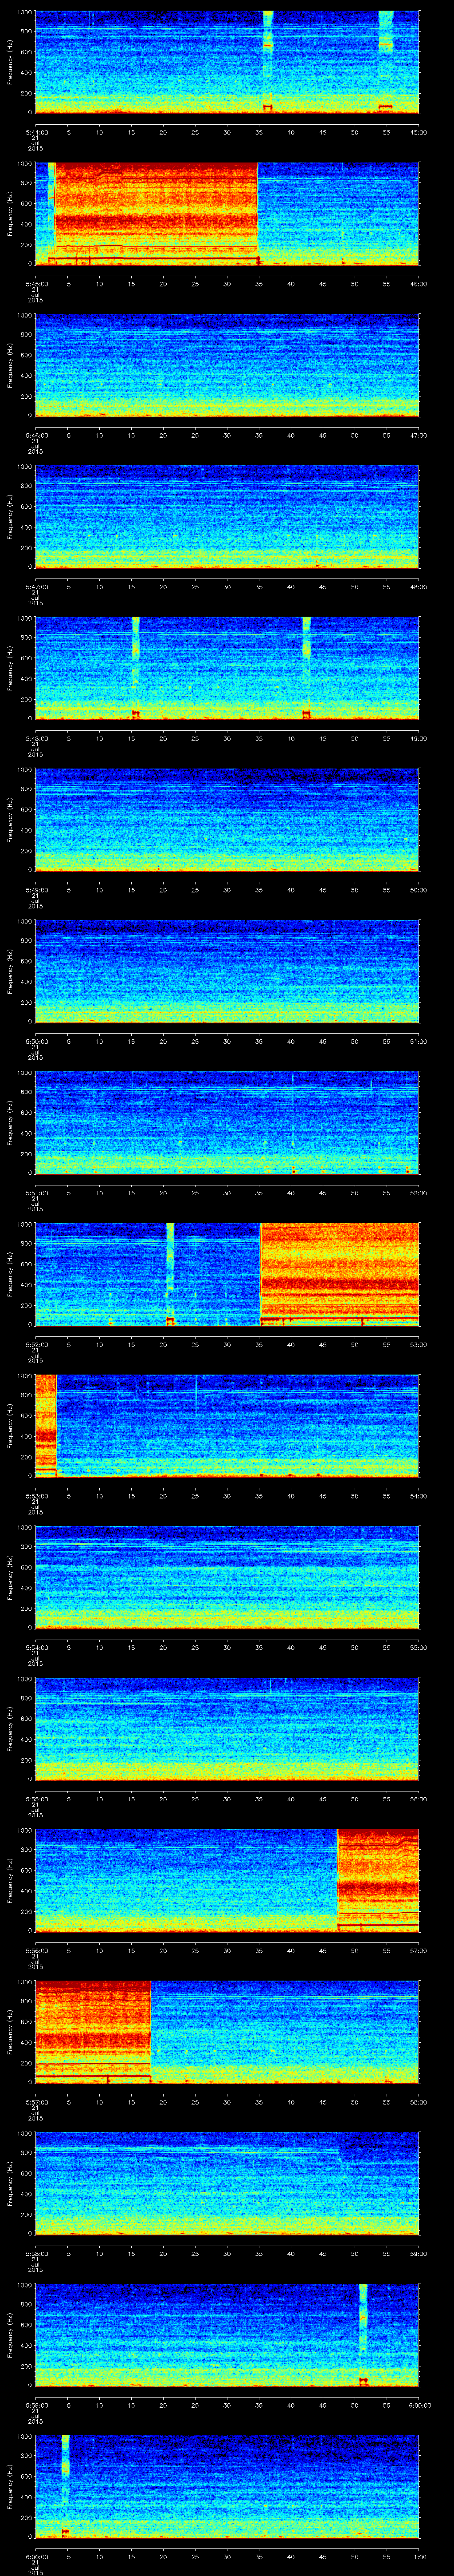The image size is (454, 2576).
Task: Click the red broadband noise block in the 5:45:00 spectrogram
Action: [157, 213]
